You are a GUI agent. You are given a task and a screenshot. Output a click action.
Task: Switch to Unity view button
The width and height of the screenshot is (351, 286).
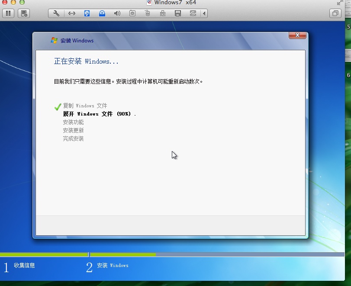[335, 13]
